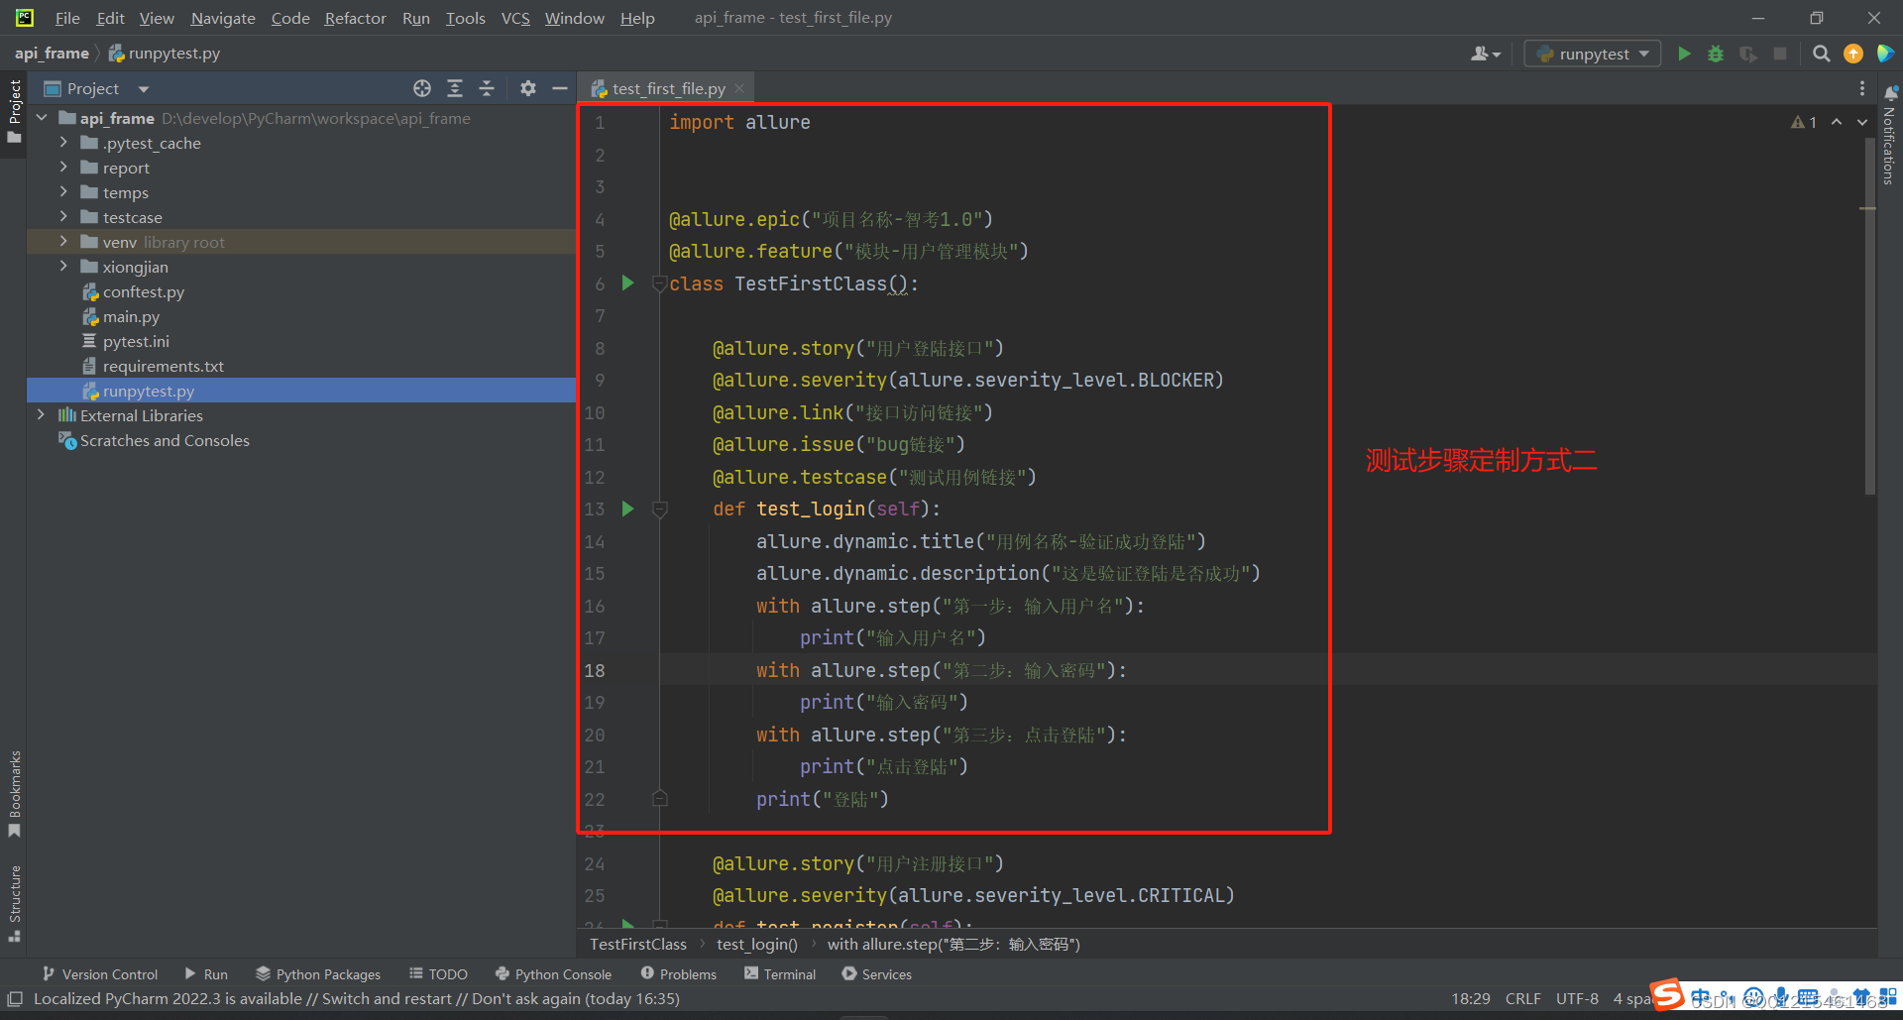Open Structure side tool window
The image size is (1903, 1020).
click(14, 903)
